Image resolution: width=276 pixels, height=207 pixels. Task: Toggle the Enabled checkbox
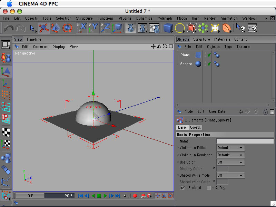click(x=183, y=188)
